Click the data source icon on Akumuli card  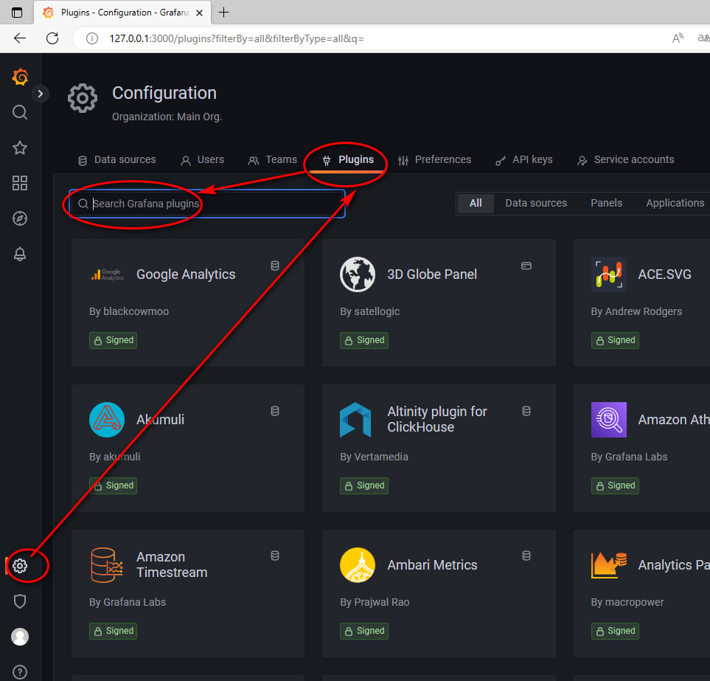point(275,411)
